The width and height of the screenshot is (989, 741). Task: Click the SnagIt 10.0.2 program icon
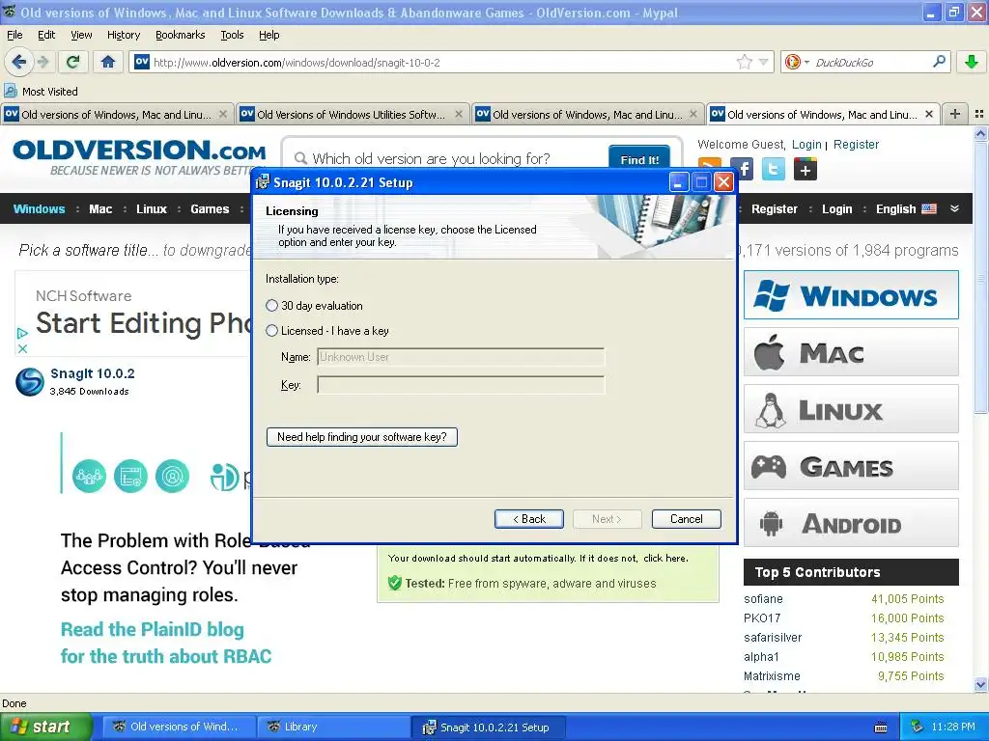point(30,382)
